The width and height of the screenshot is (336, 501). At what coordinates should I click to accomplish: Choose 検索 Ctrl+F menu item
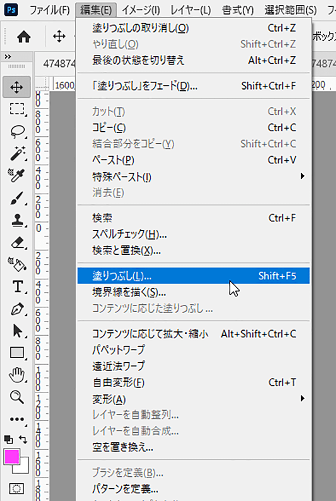pos(193,218)
